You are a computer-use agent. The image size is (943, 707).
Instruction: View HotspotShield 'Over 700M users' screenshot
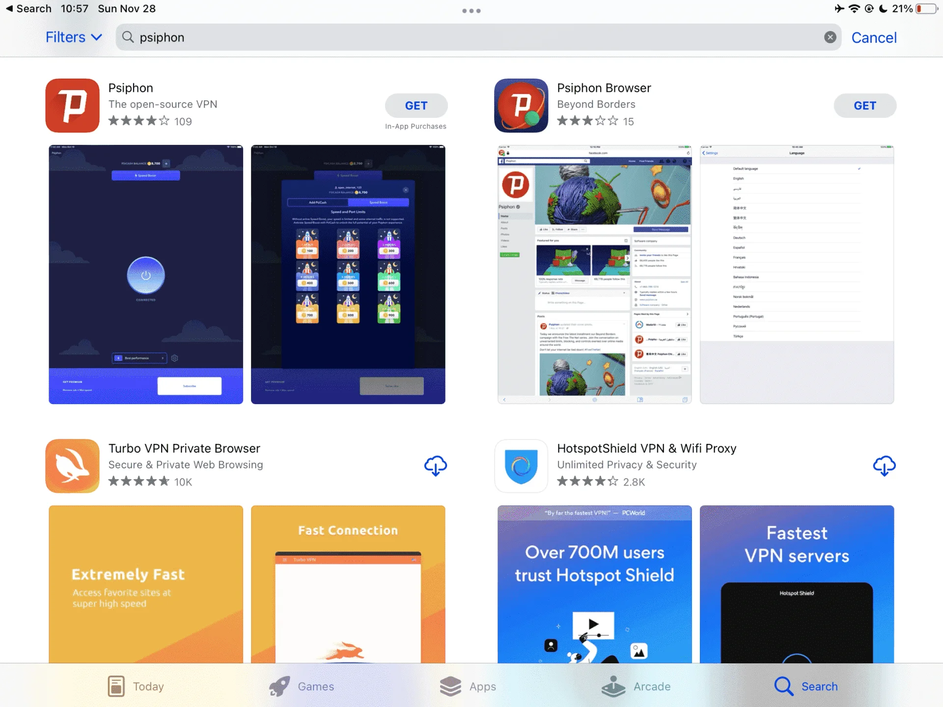coord(595,584)
